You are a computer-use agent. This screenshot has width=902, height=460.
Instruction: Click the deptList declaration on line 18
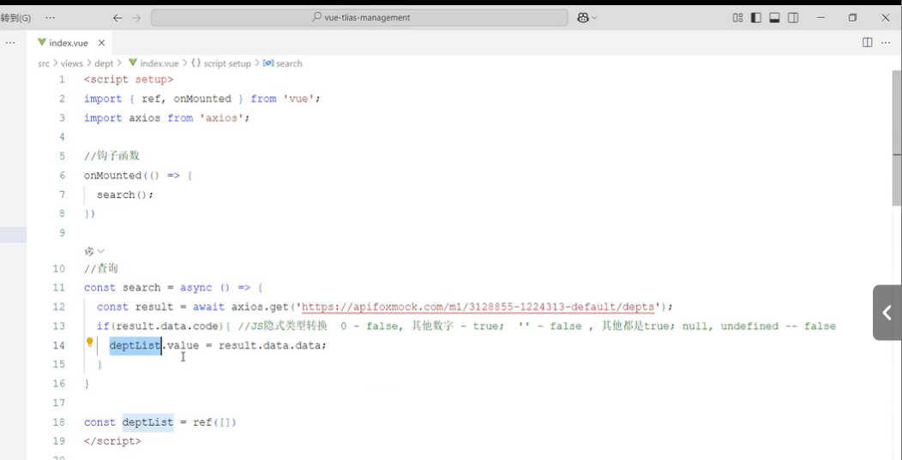click(x=147, y=422)
